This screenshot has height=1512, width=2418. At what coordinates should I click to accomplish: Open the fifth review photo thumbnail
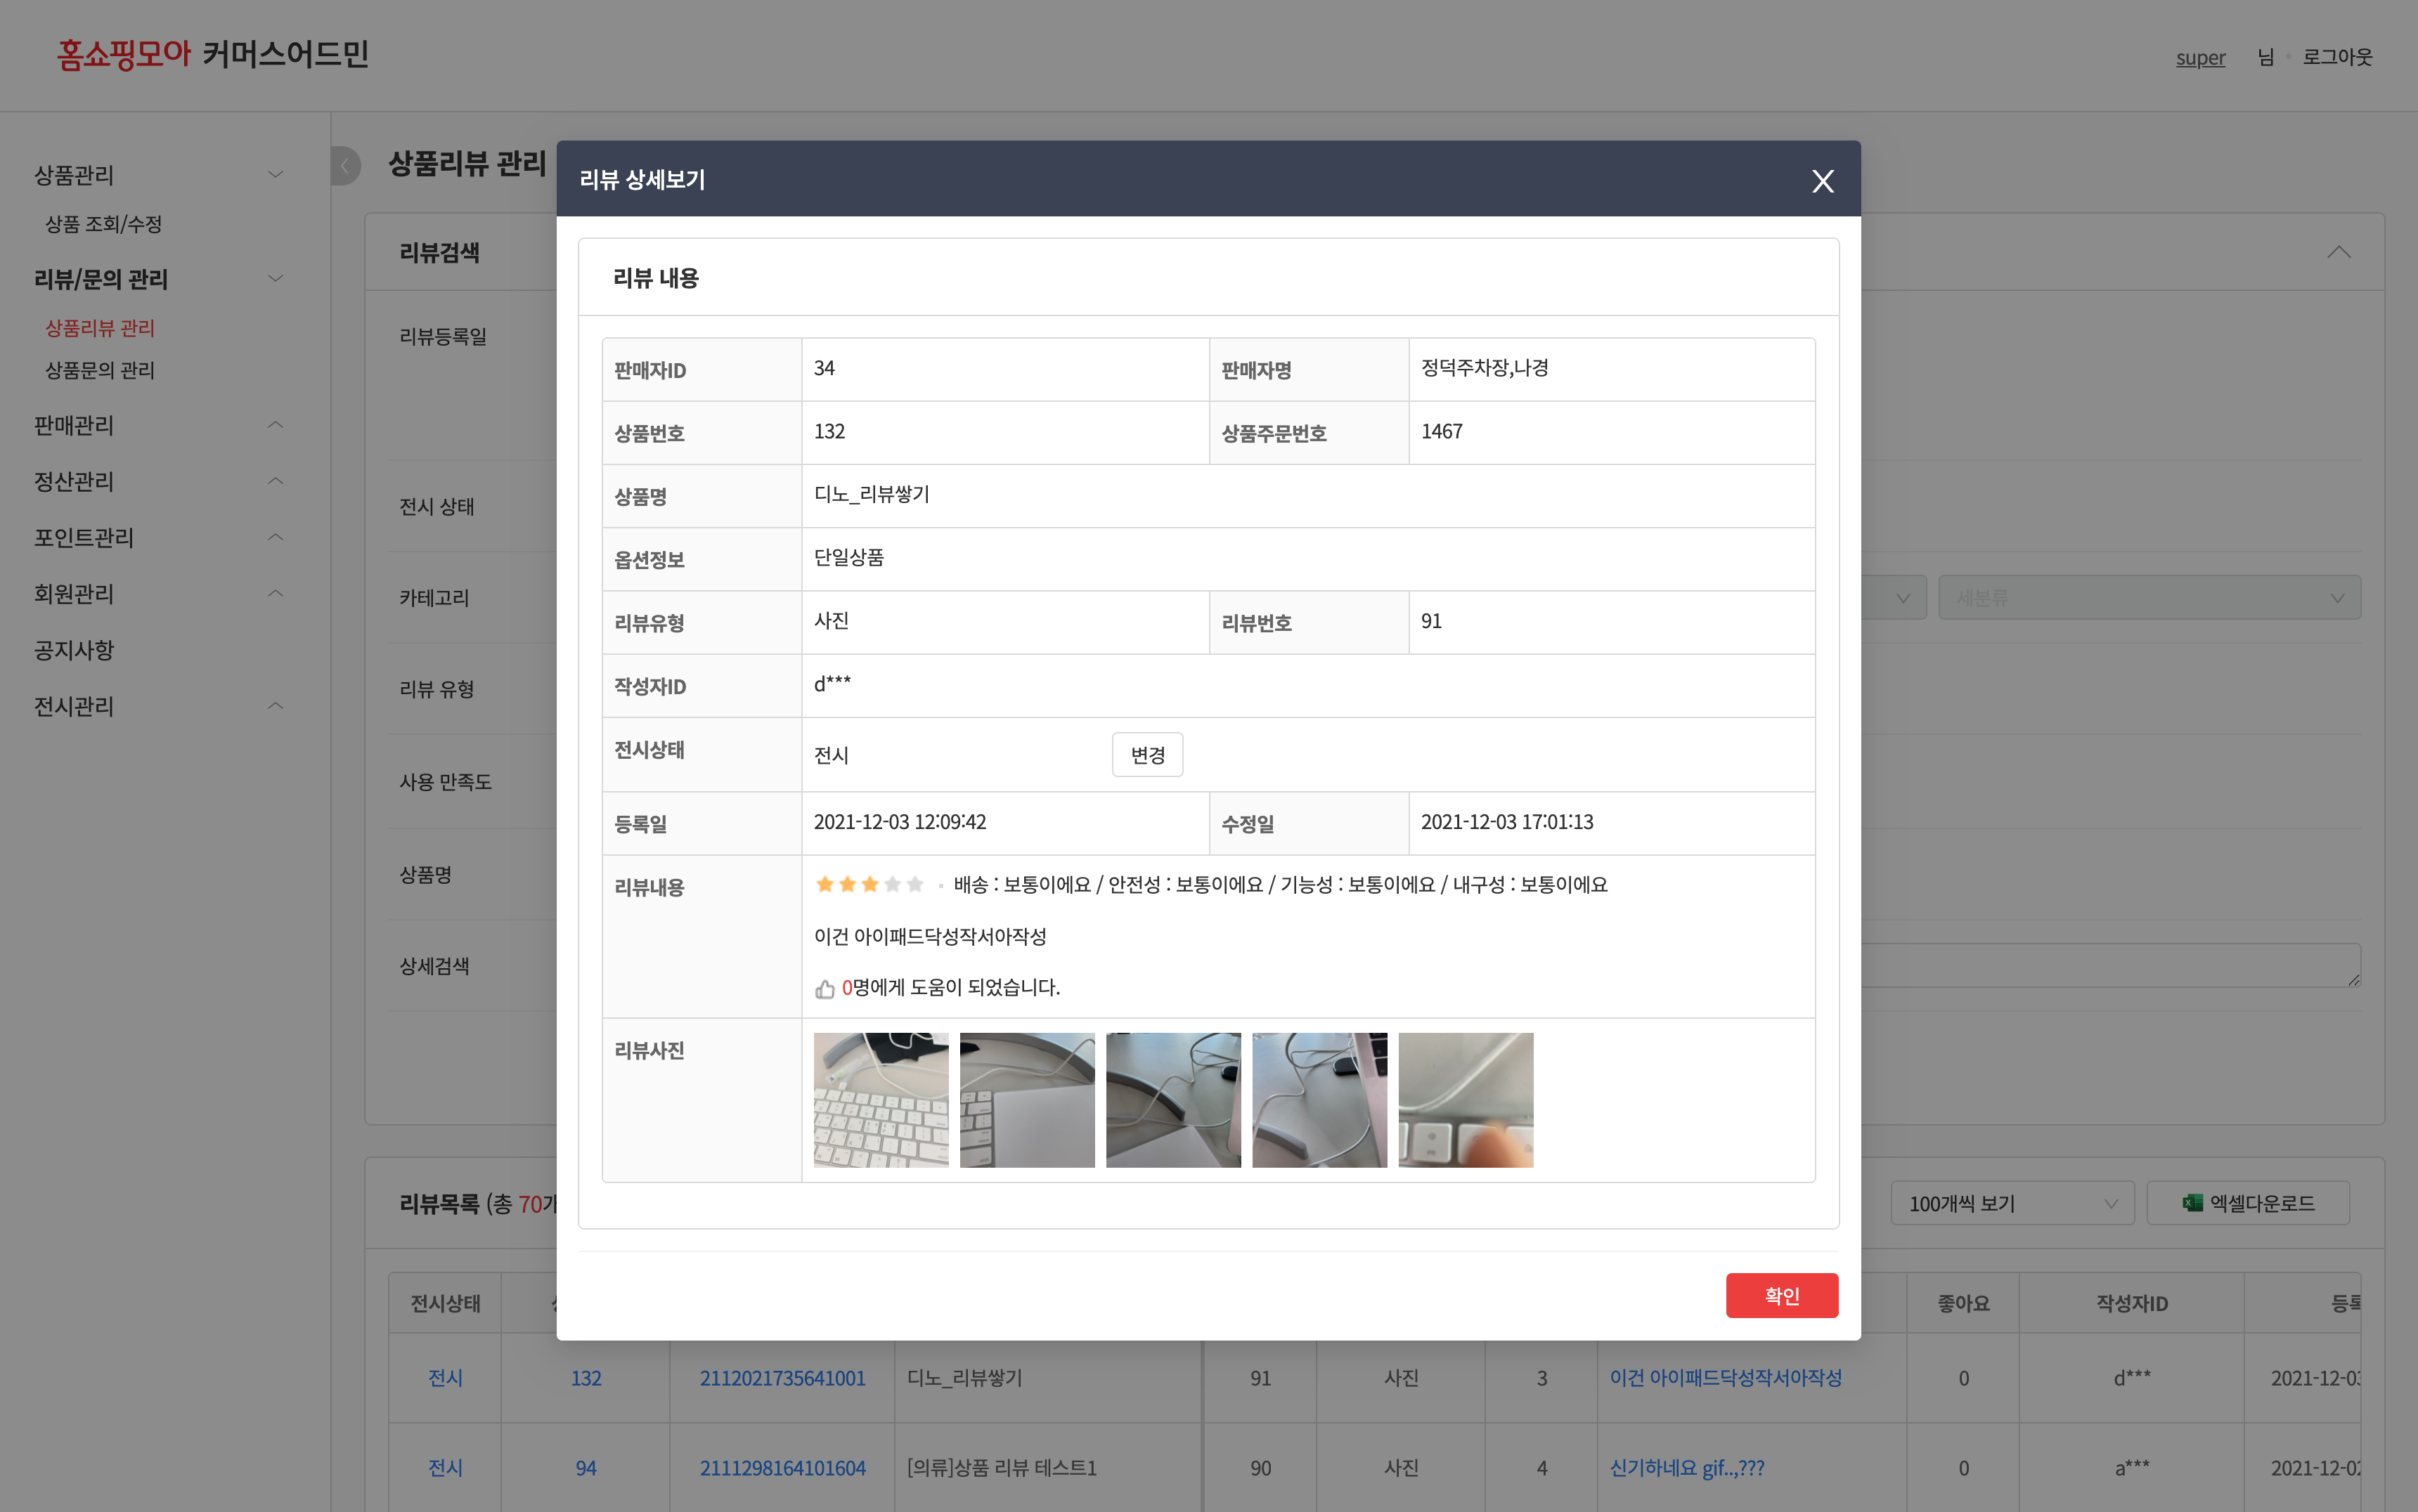coord(1465,1100)
